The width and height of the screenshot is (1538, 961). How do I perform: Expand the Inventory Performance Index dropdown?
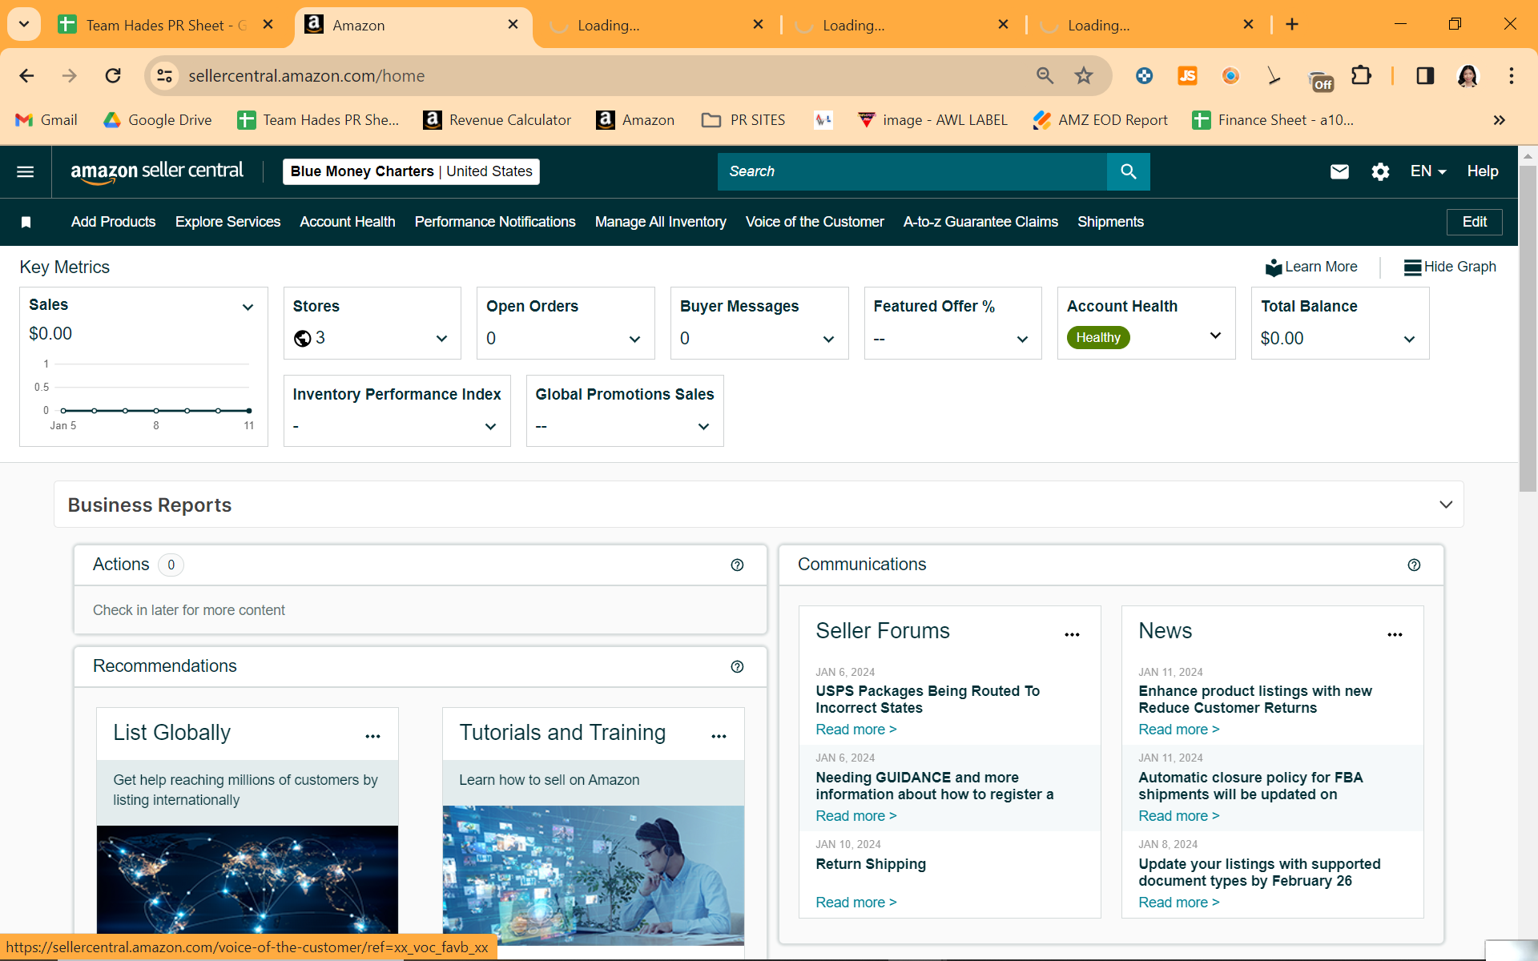[x=491, y=427]
